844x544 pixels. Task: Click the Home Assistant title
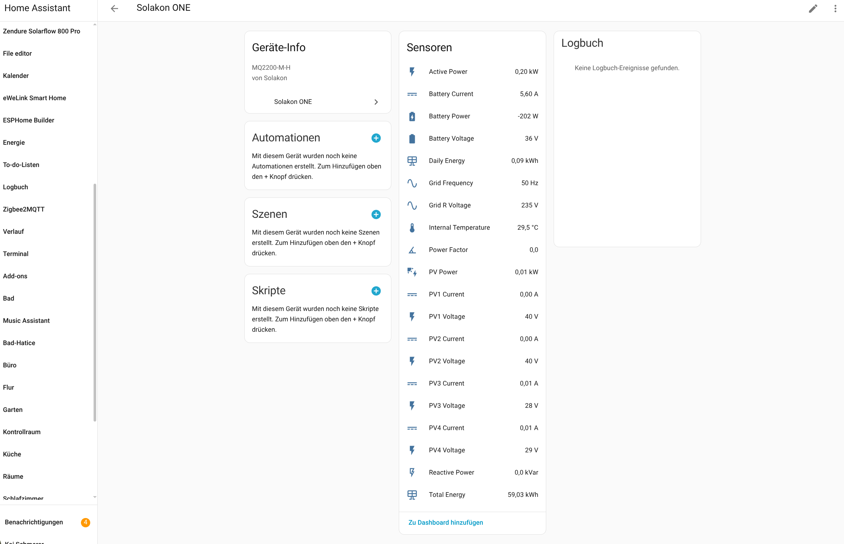pos(37,8)
